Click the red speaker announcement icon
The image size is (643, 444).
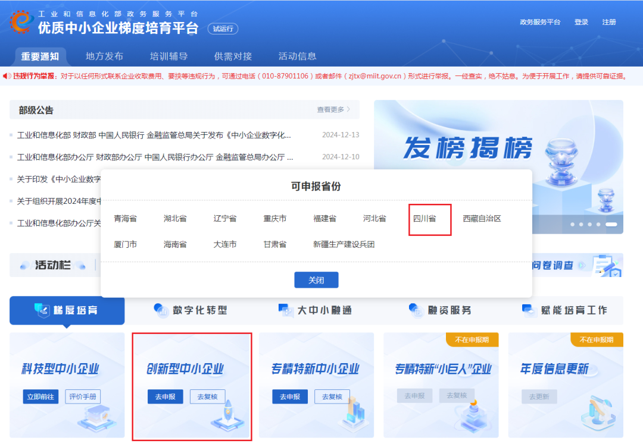(7, 76)
